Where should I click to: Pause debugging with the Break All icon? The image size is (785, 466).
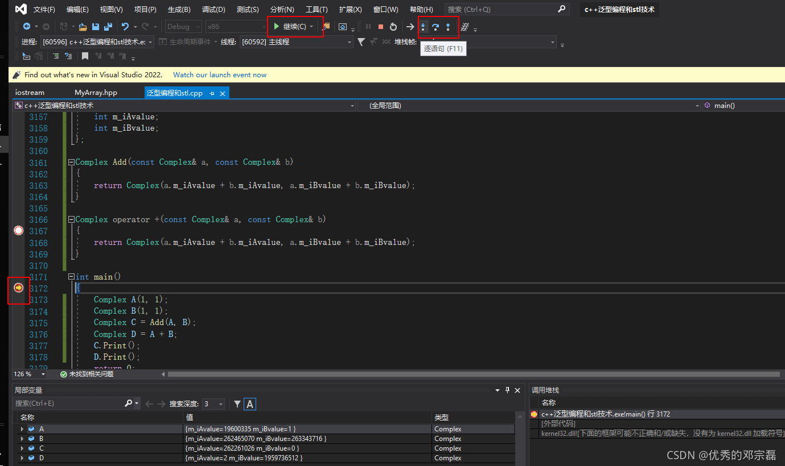368,27
